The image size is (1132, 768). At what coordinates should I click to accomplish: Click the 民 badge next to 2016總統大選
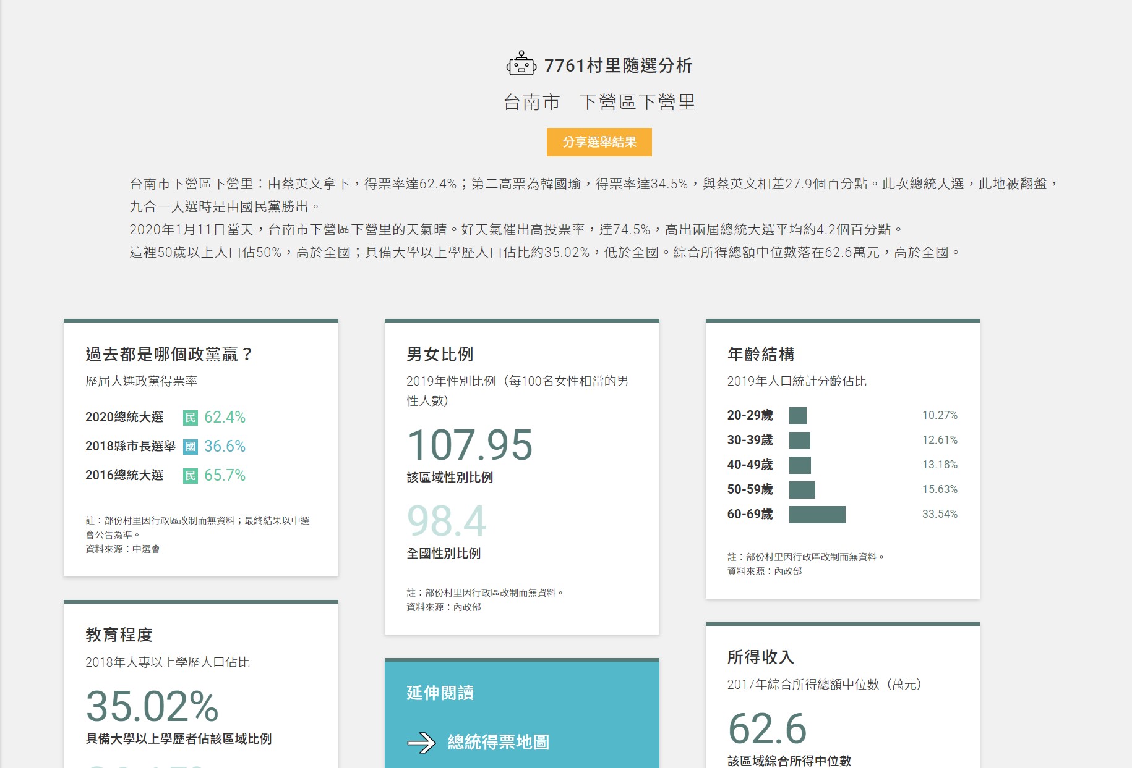(x=192, y=475)
